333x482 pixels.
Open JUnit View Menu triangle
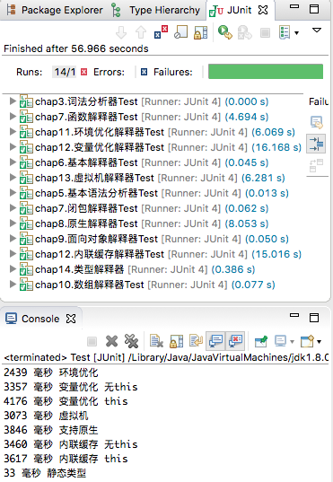coord(317,31)
